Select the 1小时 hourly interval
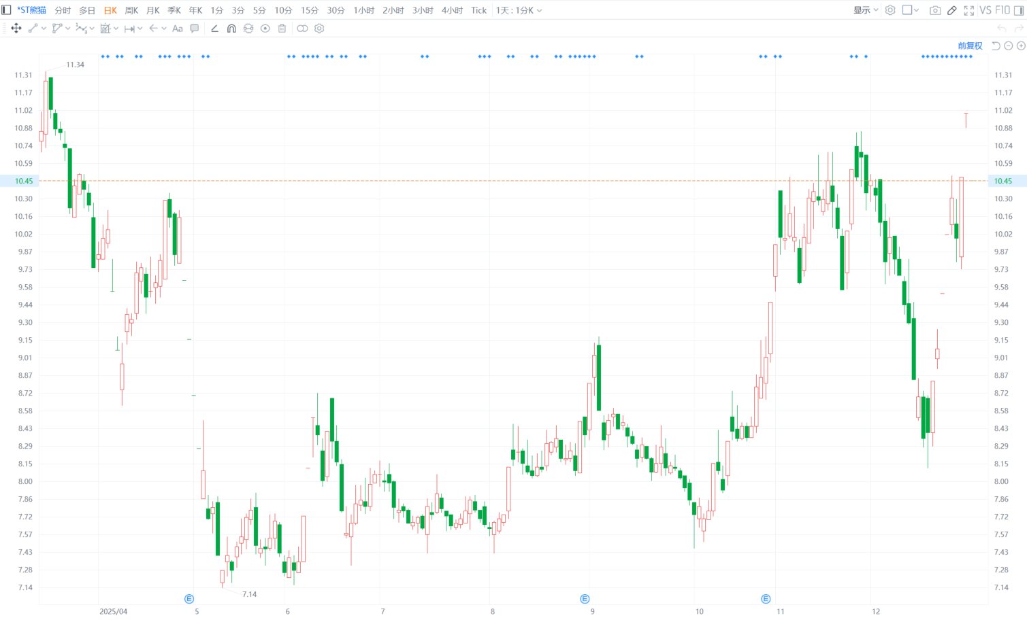Viewport: 1027px width, 620px height. coord(364,10)
